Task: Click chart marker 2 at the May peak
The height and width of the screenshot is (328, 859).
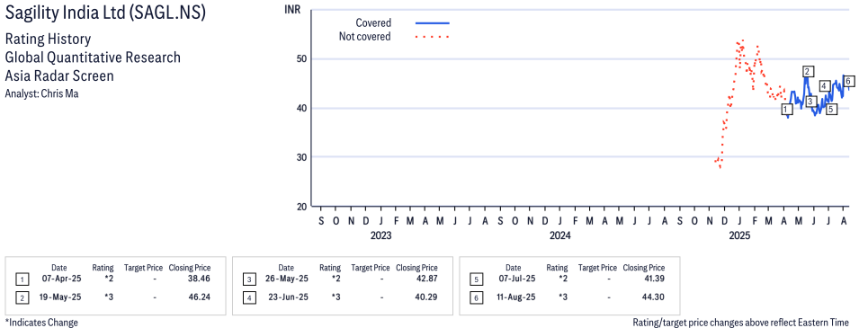Action: (x=807, y=71)
